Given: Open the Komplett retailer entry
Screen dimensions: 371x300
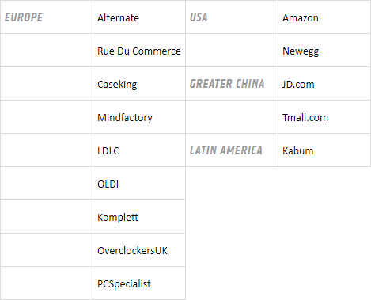Looking at the screenshot, I should (x=118, y=218).
